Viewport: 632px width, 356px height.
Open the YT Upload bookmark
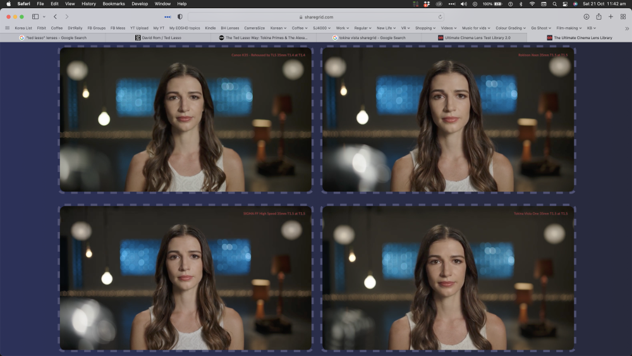(139, 28)
